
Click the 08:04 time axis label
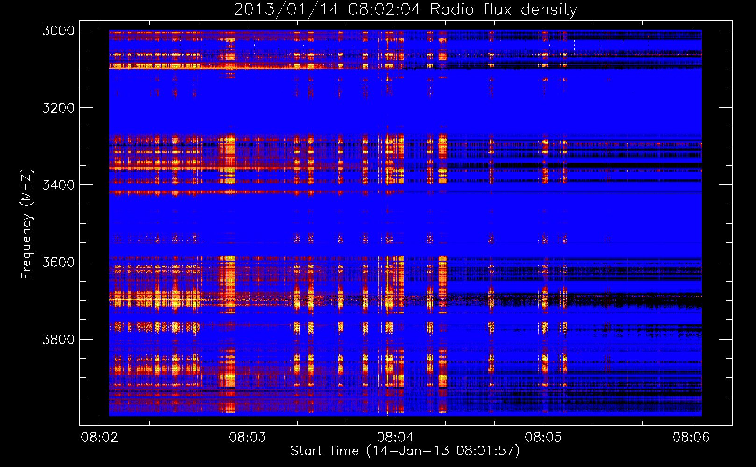[396, 438]
